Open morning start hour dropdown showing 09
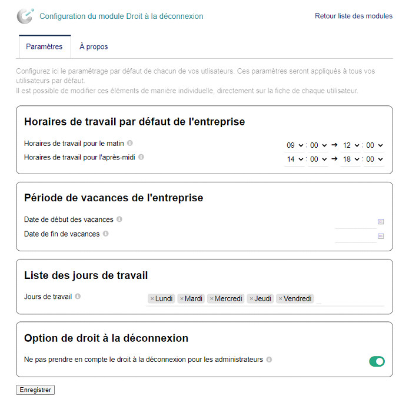 coord(294,145)
